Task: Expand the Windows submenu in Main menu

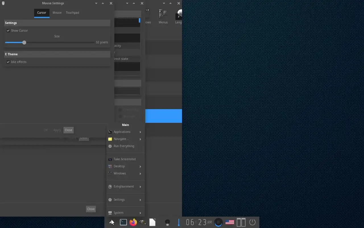Action: [125, 173]
